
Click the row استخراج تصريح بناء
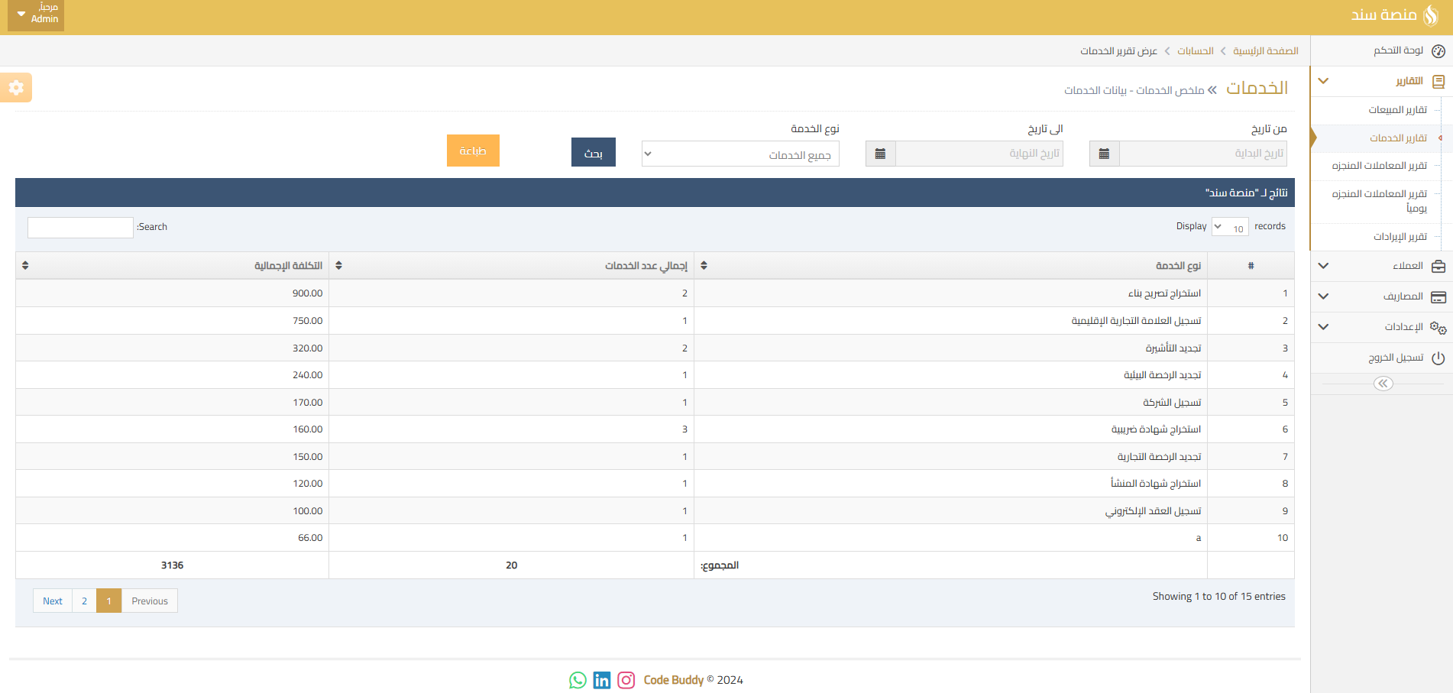tap(655, 293)
